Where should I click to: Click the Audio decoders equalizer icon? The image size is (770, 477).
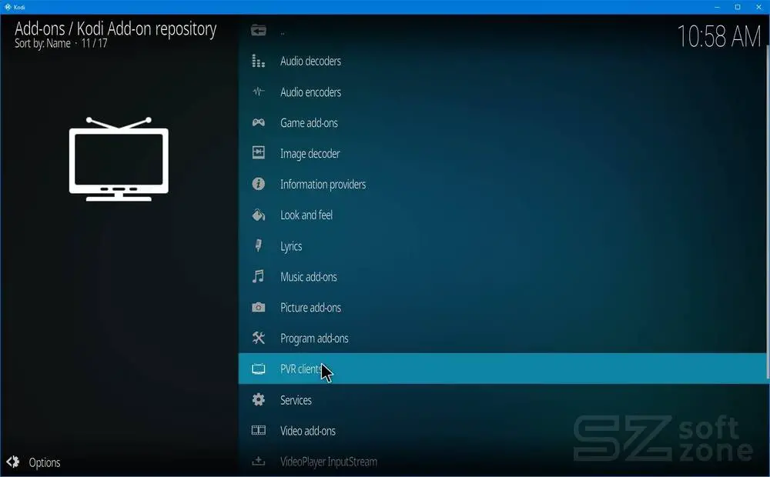(x=258, y=61)
